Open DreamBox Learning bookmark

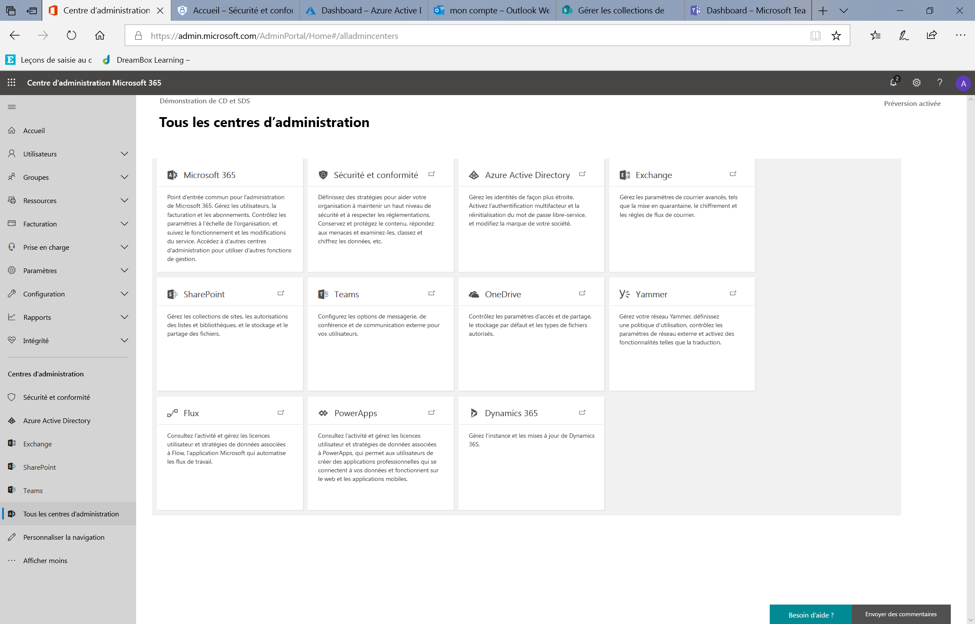point(146,60)
